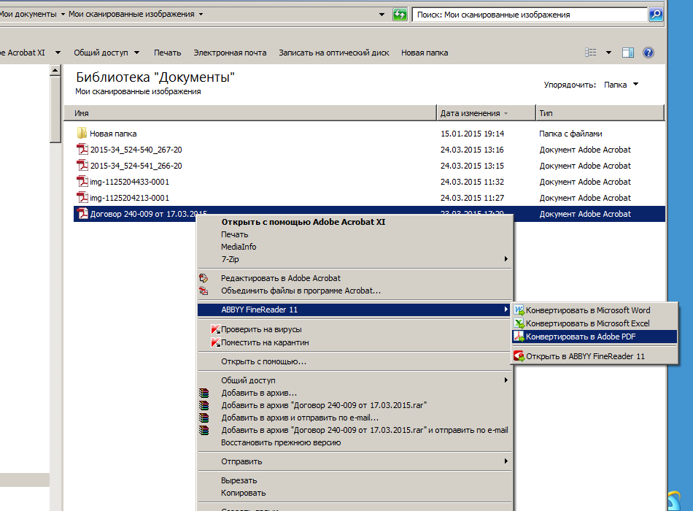Toggle the preview pane icon
Viewport: 693px width, 511px height.
[x=627, y=53]
